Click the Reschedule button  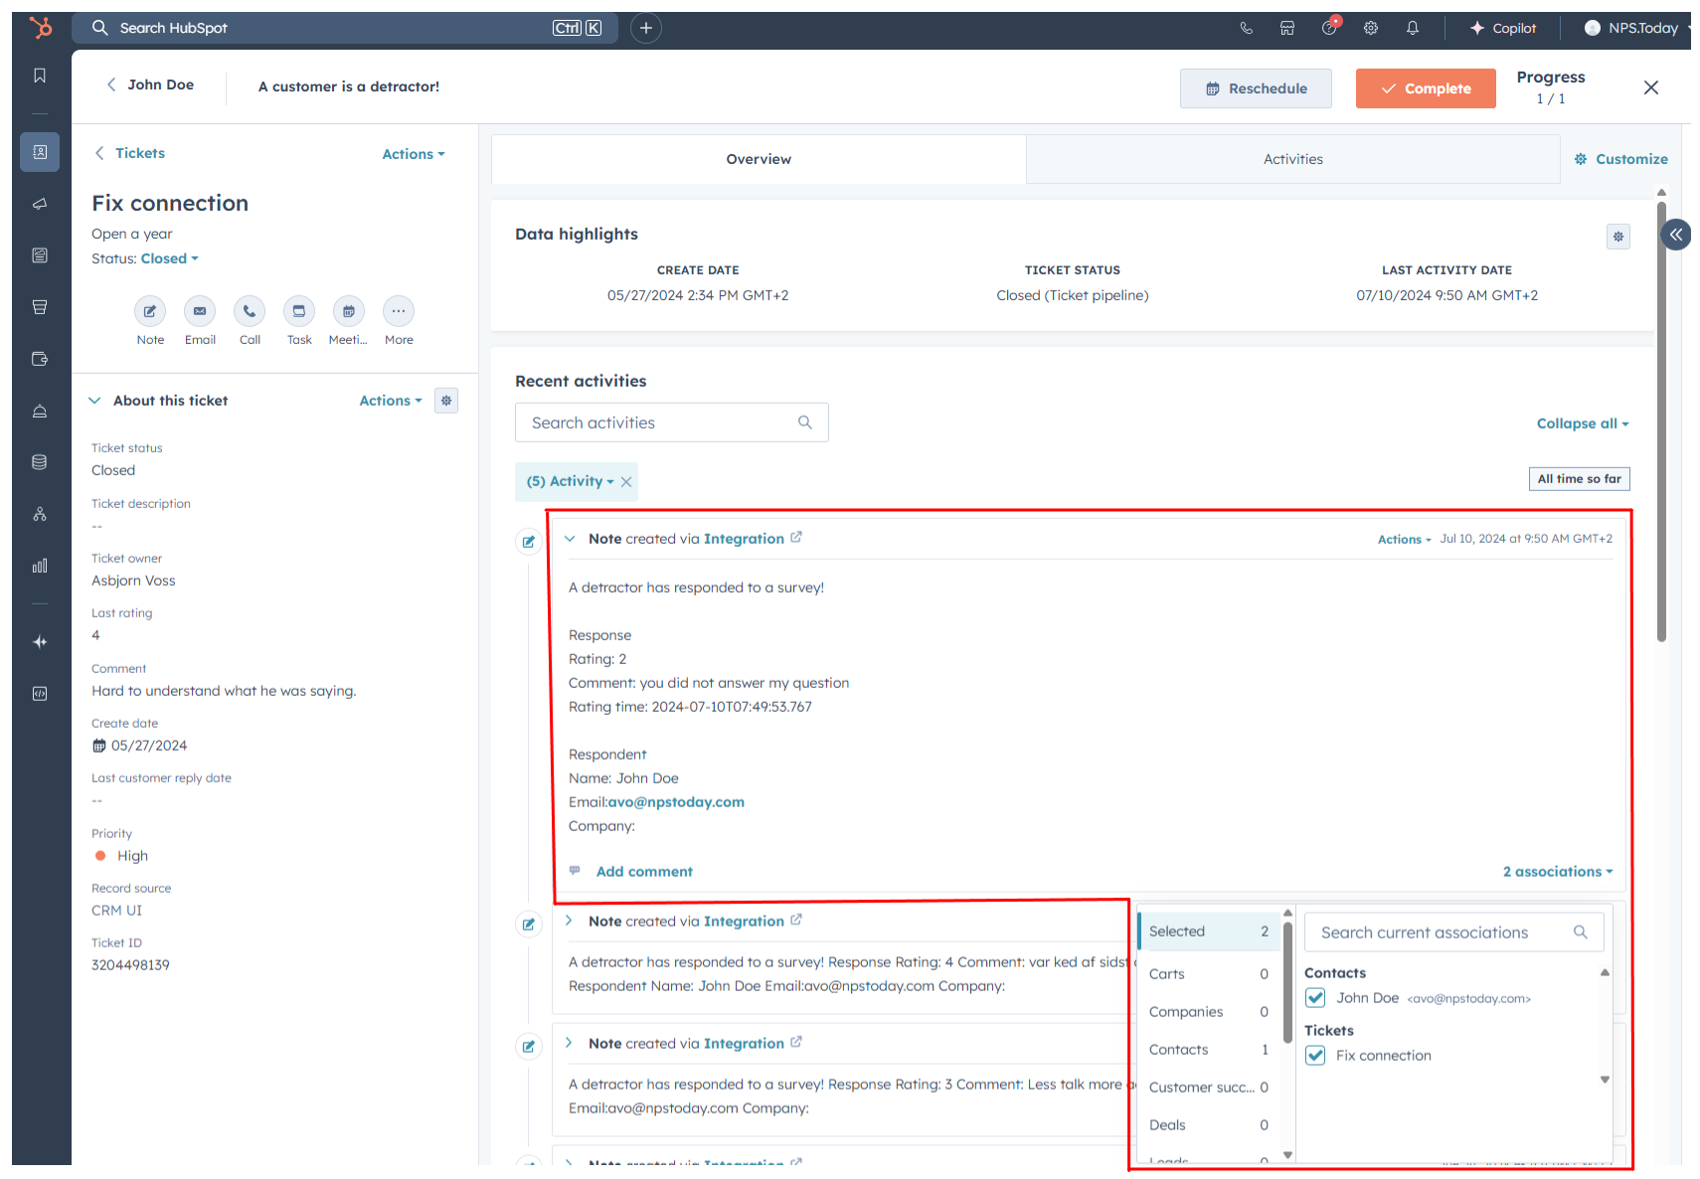pos(1256,88)
